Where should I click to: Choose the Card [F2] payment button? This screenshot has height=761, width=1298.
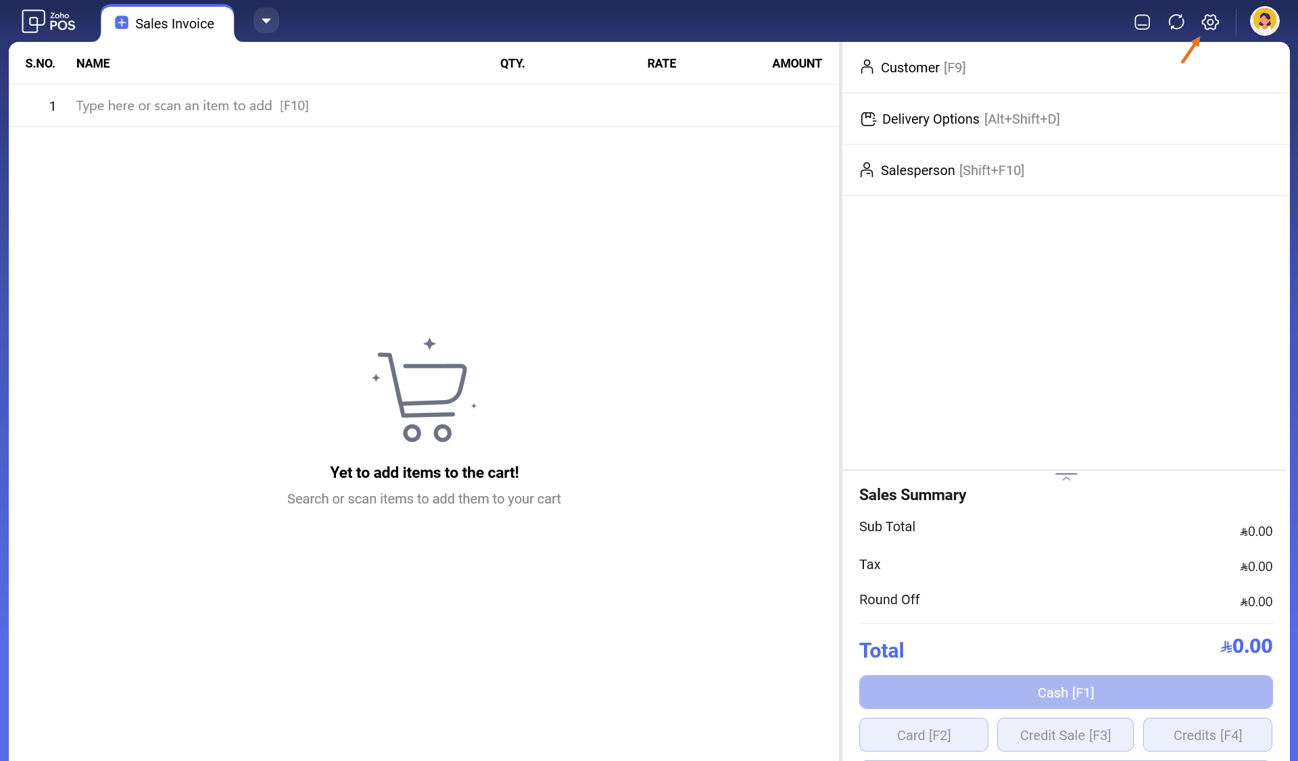pos(923,735)
